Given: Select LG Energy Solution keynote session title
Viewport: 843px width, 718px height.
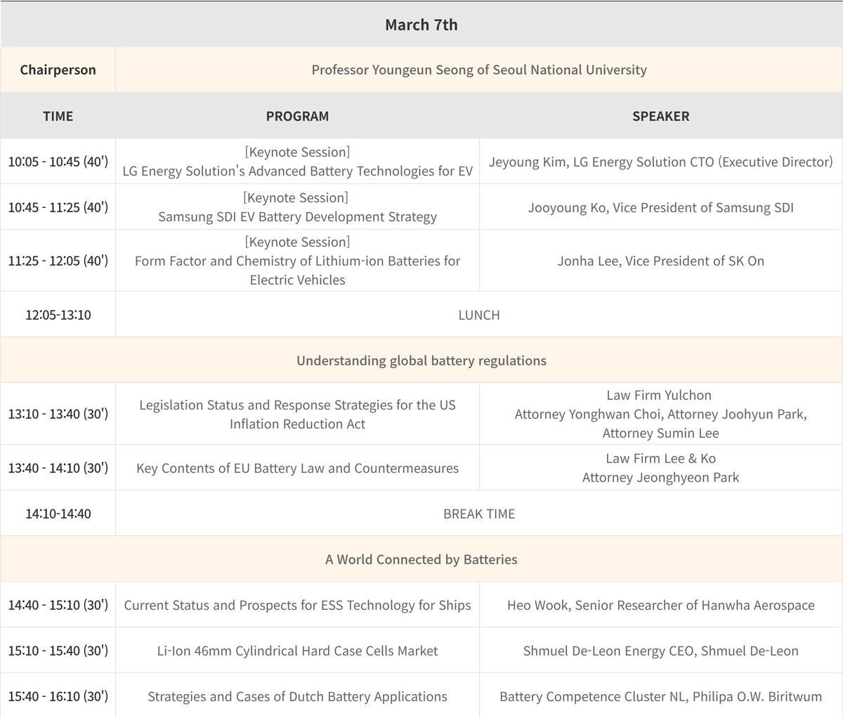Looking at the screenshot, I should click(x=297, y=171).
